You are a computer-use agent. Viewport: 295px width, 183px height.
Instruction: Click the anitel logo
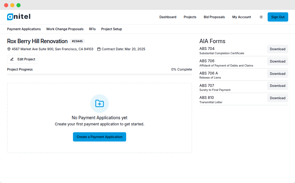pos(18,17)
